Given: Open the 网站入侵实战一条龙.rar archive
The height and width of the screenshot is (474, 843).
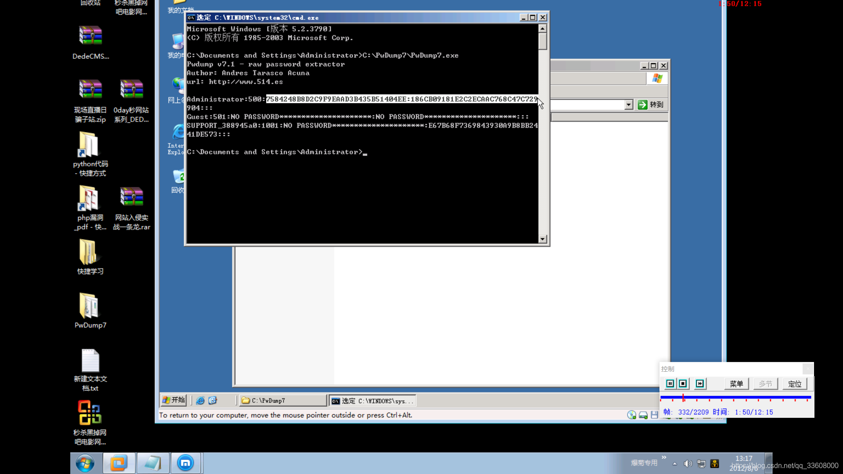Looking at the screenshot, I should pyautogui.click(x=131, y=208).
